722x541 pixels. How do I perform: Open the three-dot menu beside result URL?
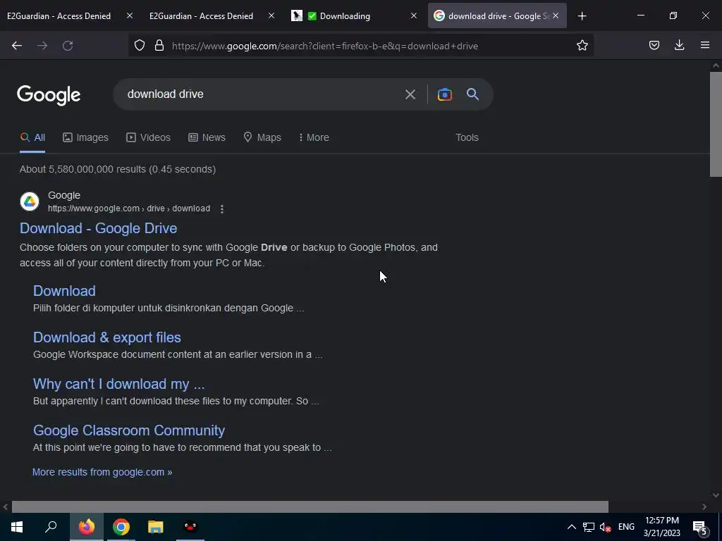(x=222, y=209)
